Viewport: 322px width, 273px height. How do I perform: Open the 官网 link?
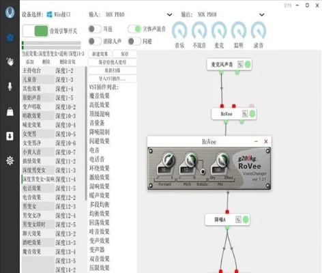click(x=287, y=5)
